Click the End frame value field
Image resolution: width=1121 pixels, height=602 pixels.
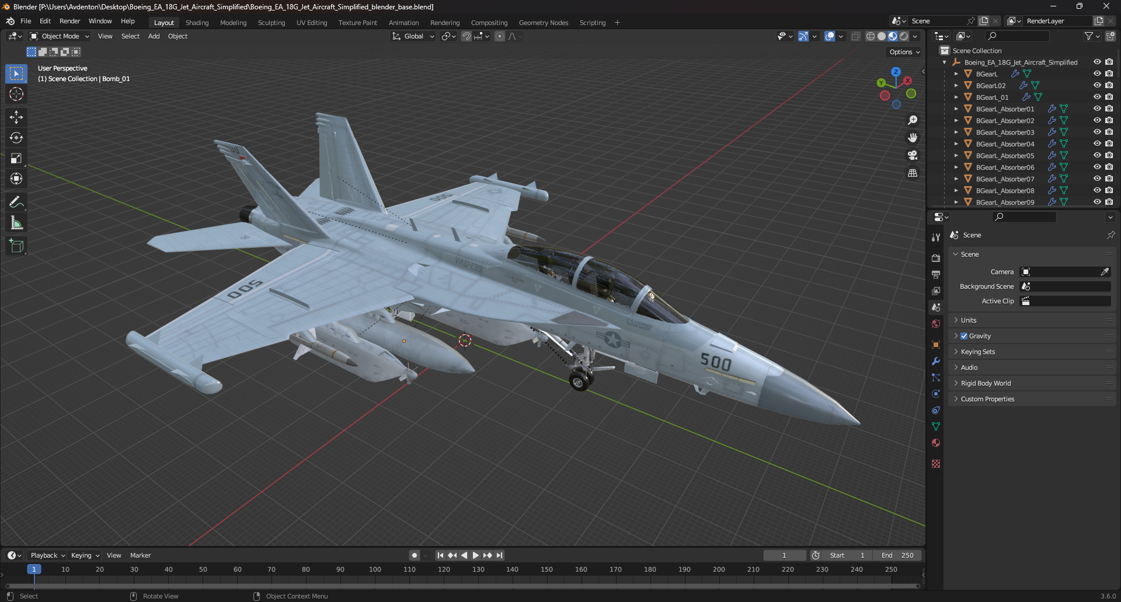click(897, 555)
